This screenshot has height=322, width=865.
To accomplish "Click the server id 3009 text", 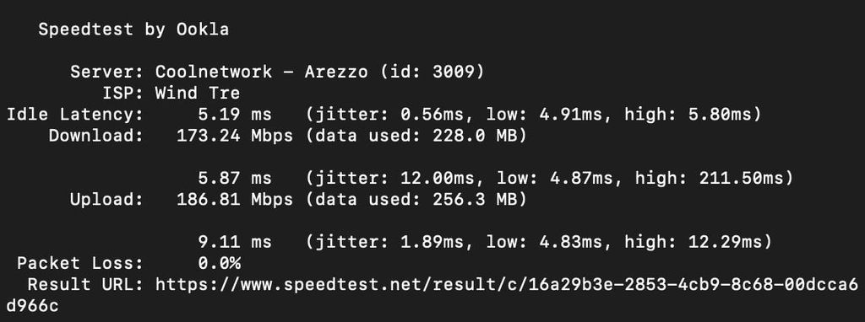I will [x=432, y=72].
